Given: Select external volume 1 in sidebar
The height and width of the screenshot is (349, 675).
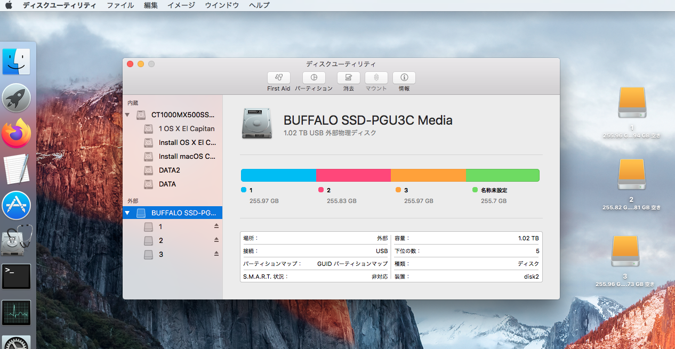Looking at the screenshot, I should pyautogui.click(x=173, y=227).
